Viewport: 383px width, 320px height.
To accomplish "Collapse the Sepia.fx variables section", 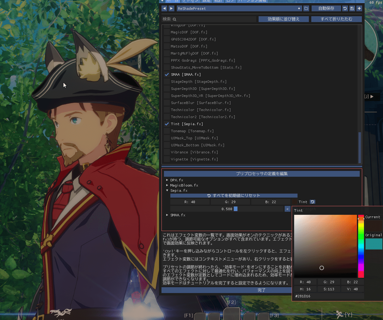I will coord(167,191).
